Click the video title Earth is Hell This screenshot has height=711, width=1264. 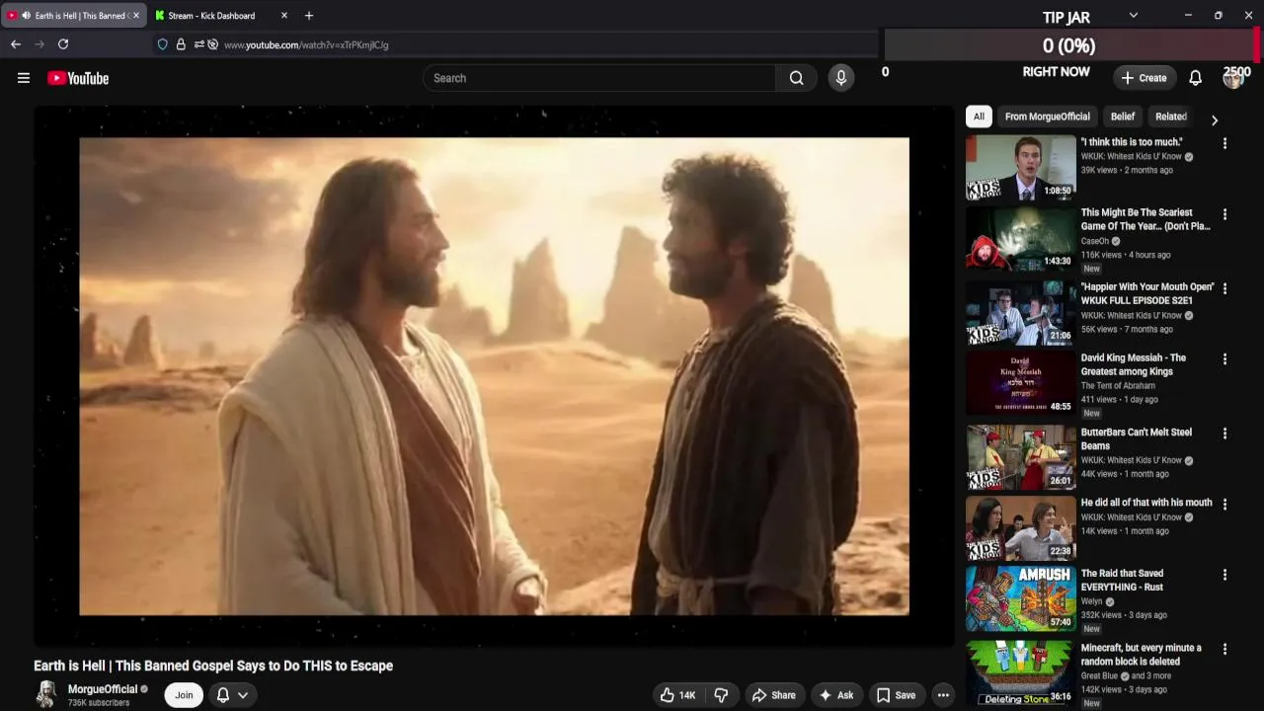(x=213, y=666)
